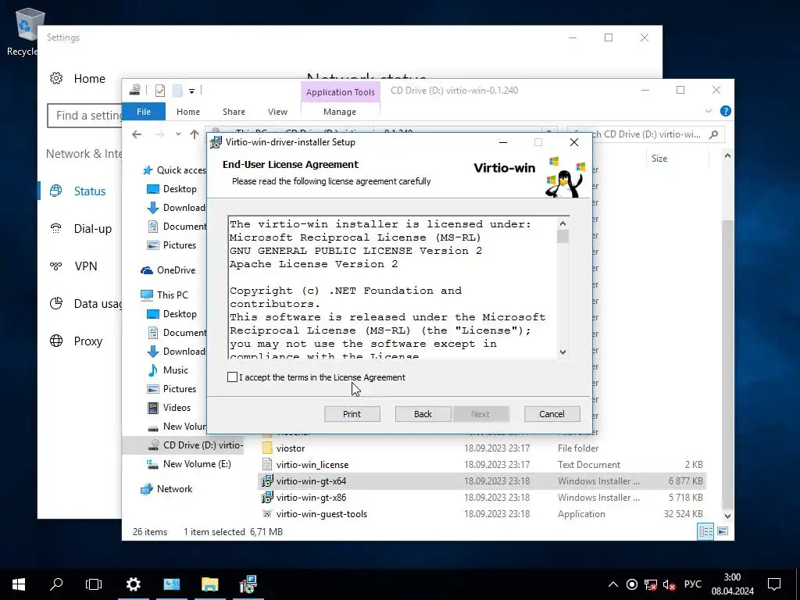
Task: Click the File Explorer taskbar icon
Action: 209,584
